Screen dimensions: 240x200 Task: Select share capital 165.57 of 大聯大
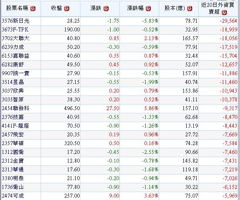190,38
